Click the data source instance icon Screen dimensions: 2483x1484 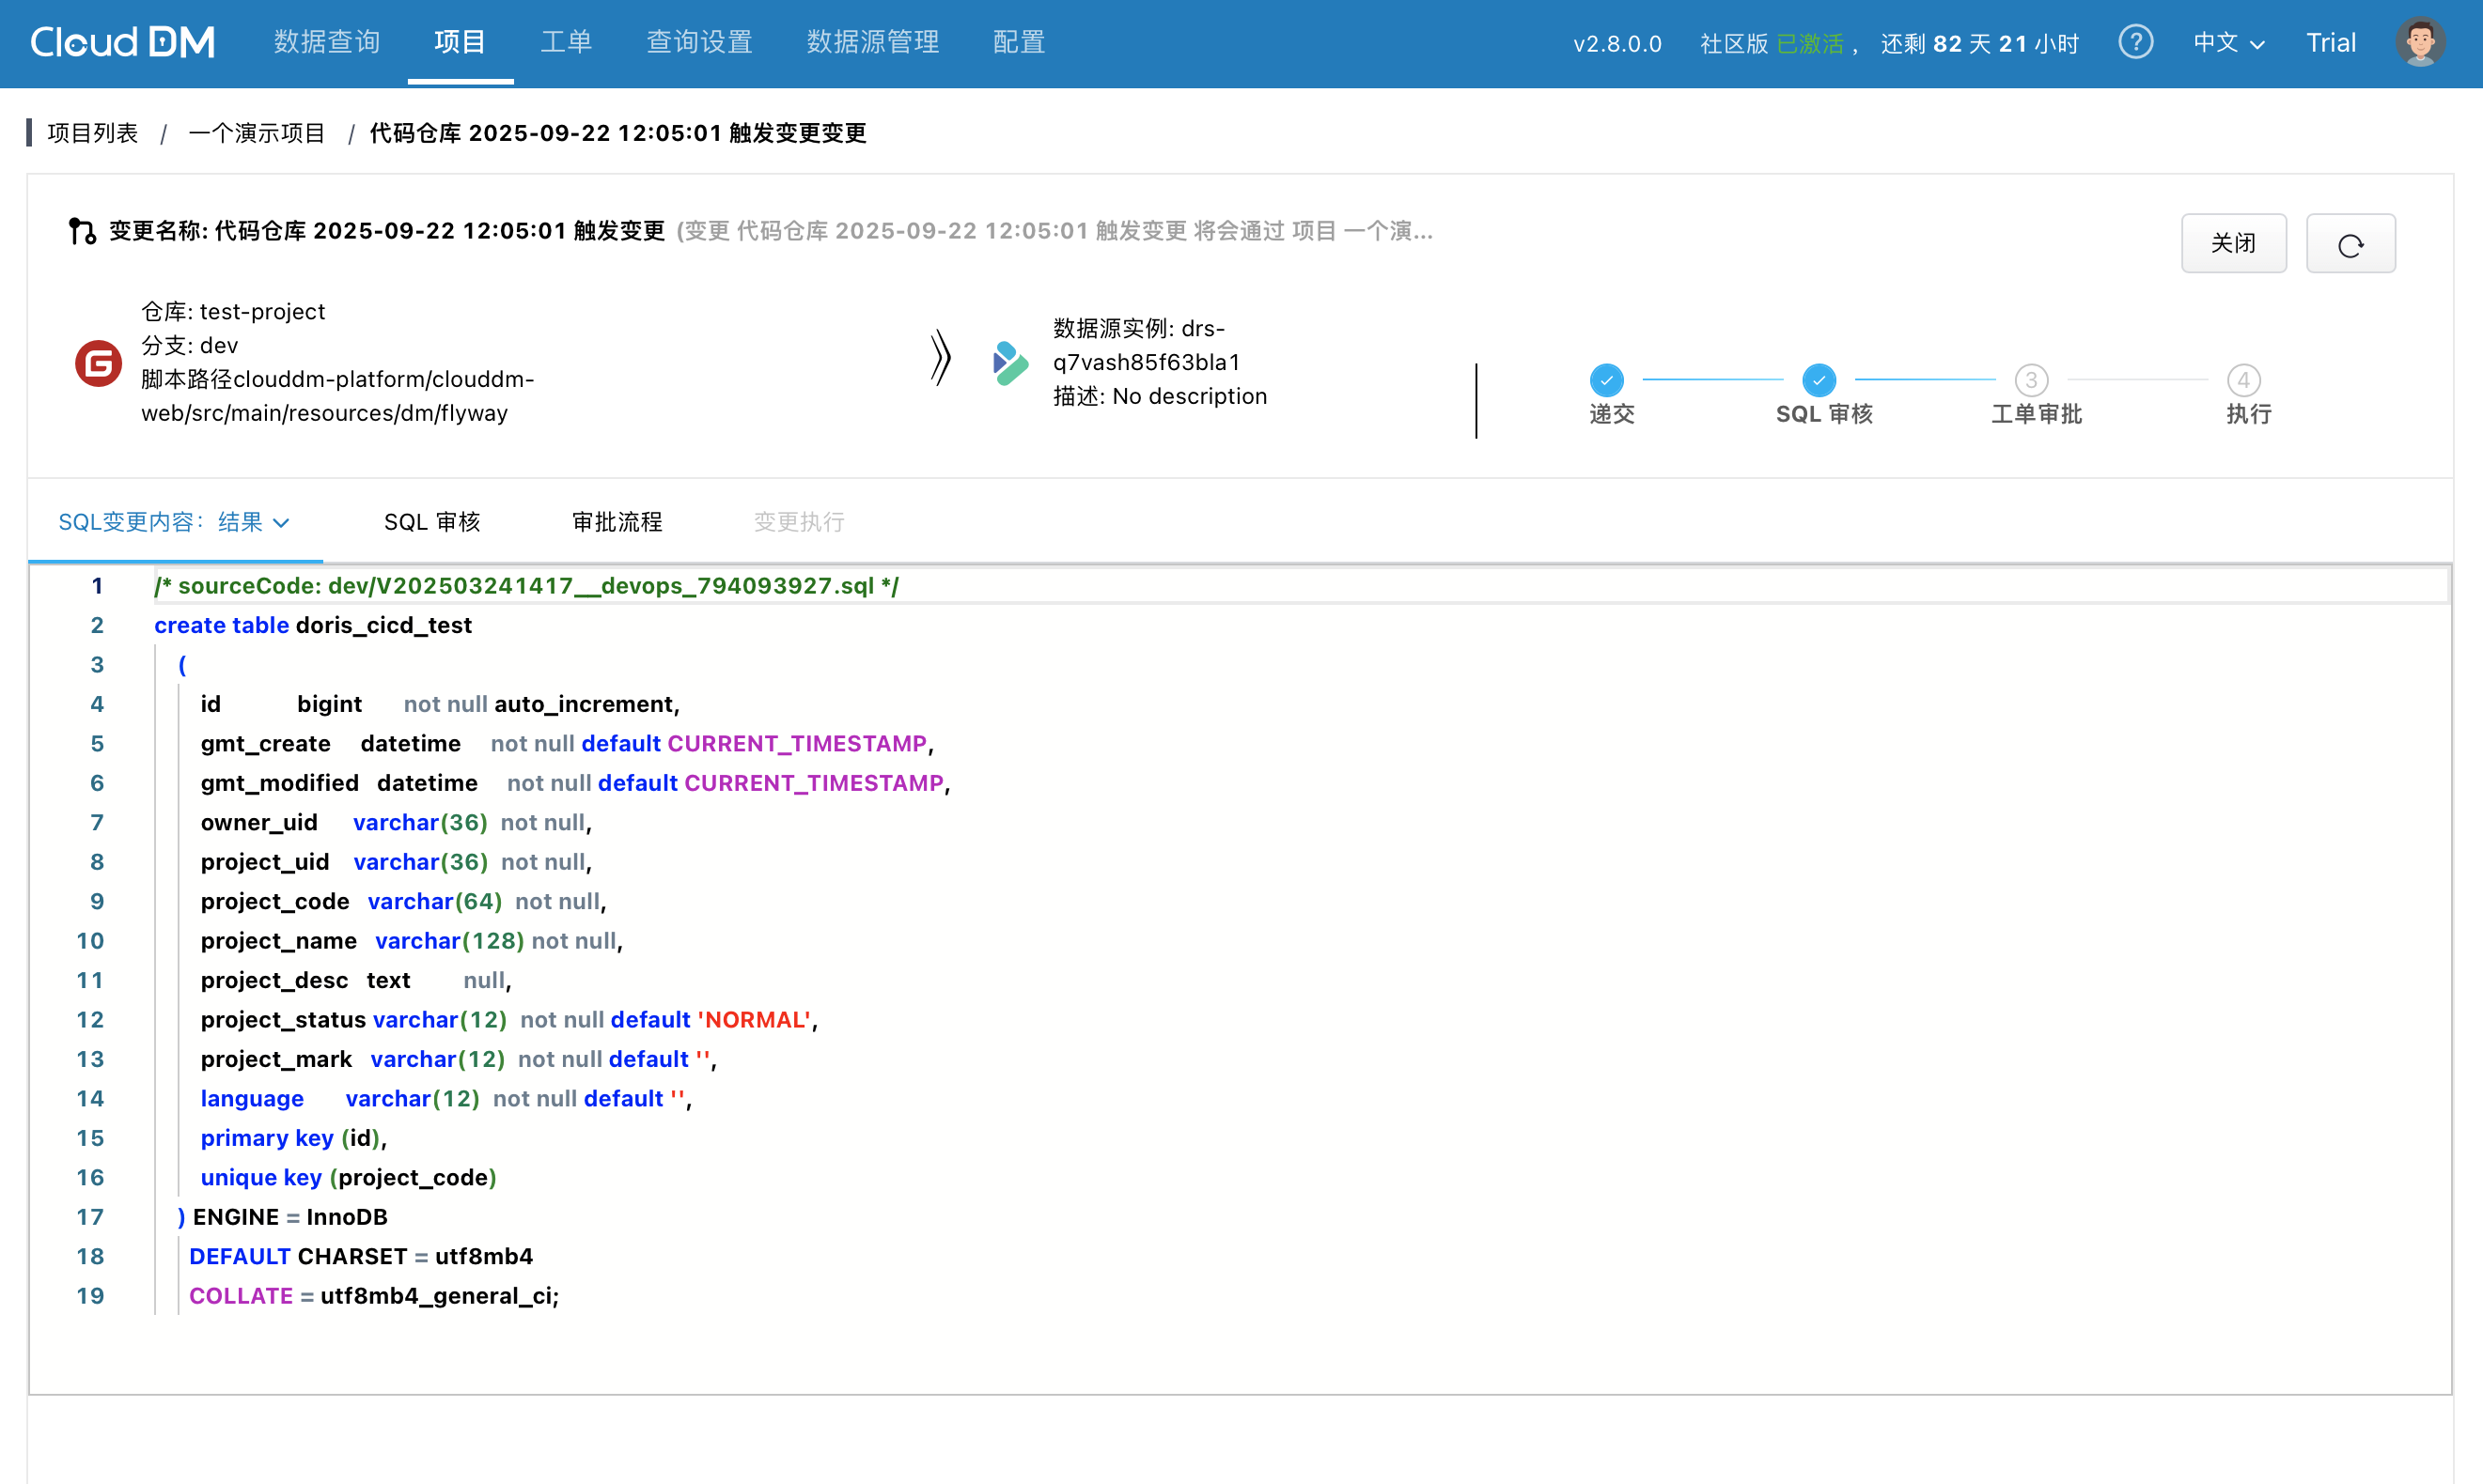1009,363
